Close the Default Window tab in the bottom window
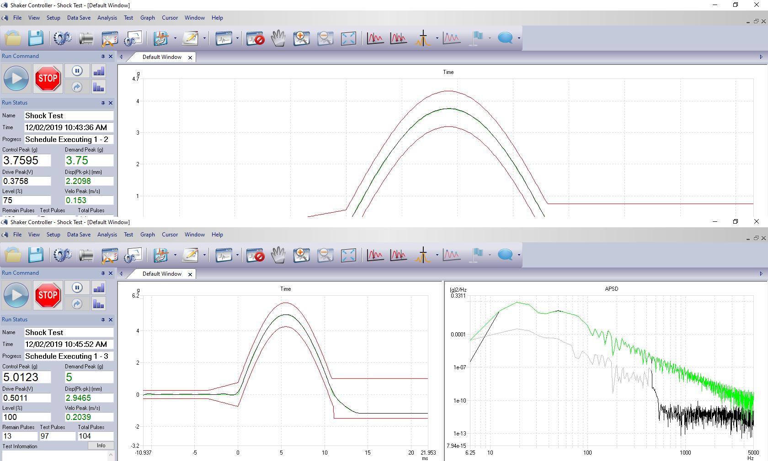 190,274
